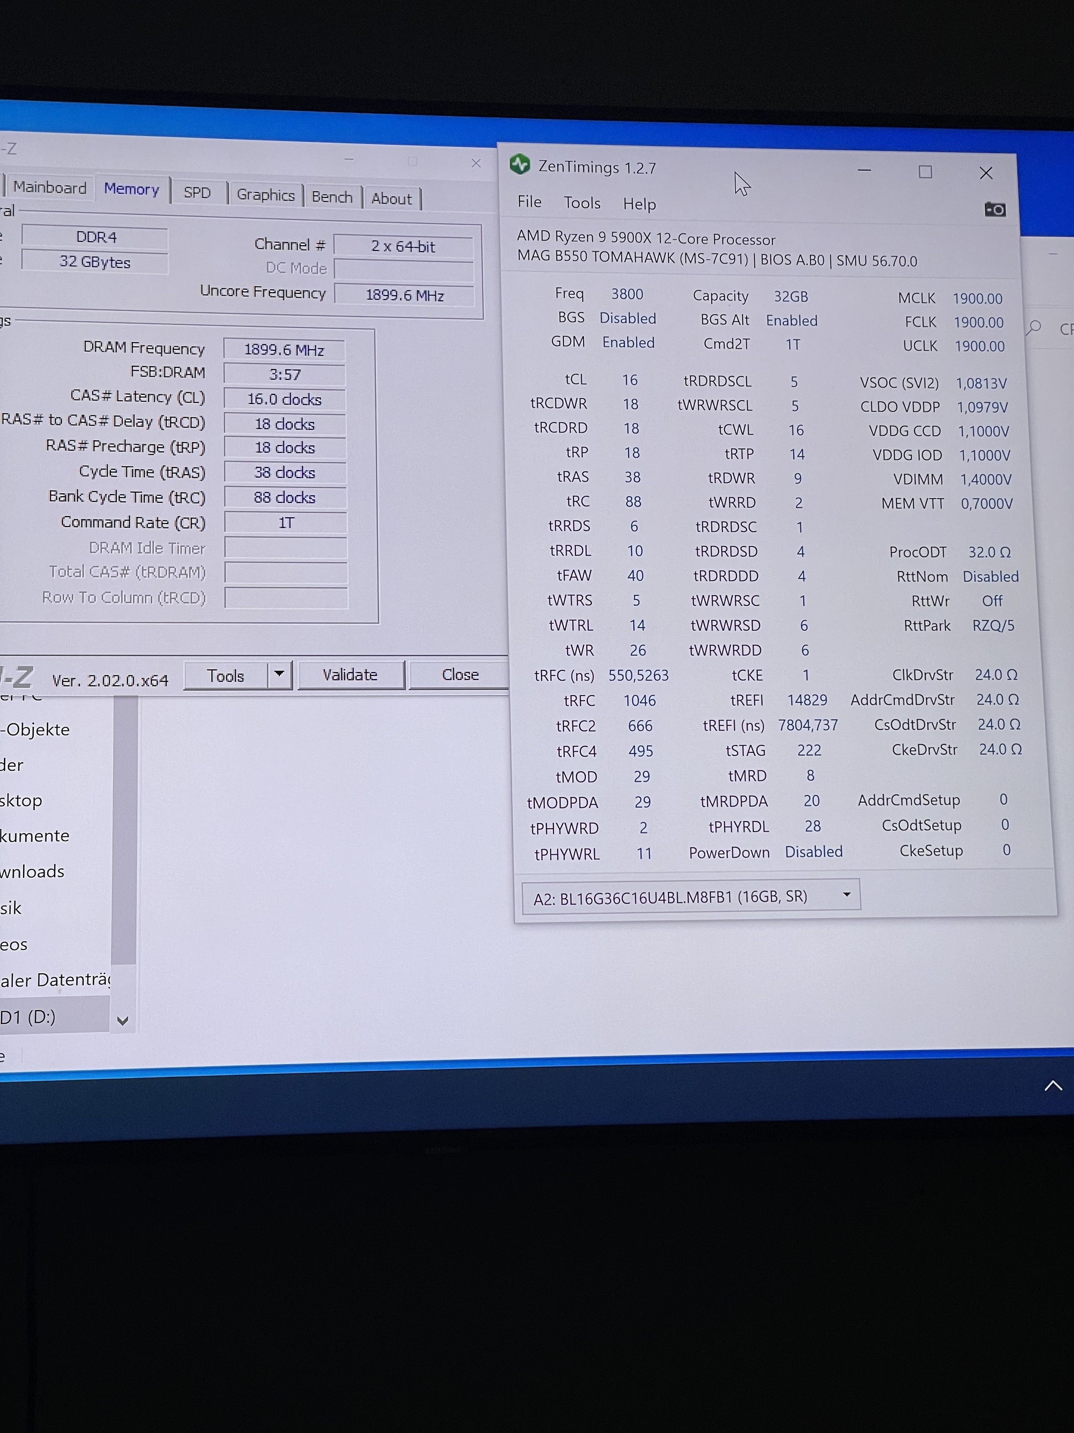Show hidden tray icons with the up chevron
This screenshot has width=1074, height=1433.
(1053, 1086)
